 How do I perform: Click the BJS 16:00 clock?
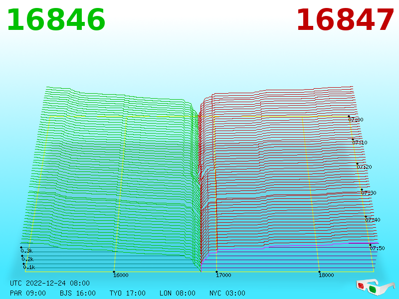point(78,293)
